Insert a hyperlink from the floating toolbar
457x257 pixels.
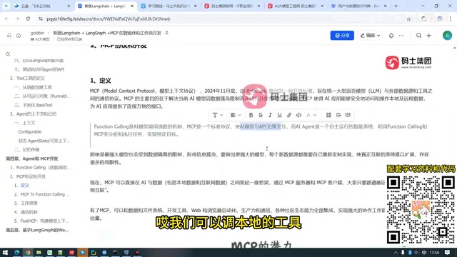click(289, 115)
